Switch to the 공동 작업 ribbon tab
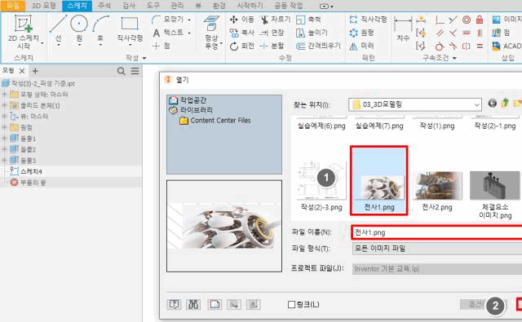The image size is (522, 322). (288, 6)
